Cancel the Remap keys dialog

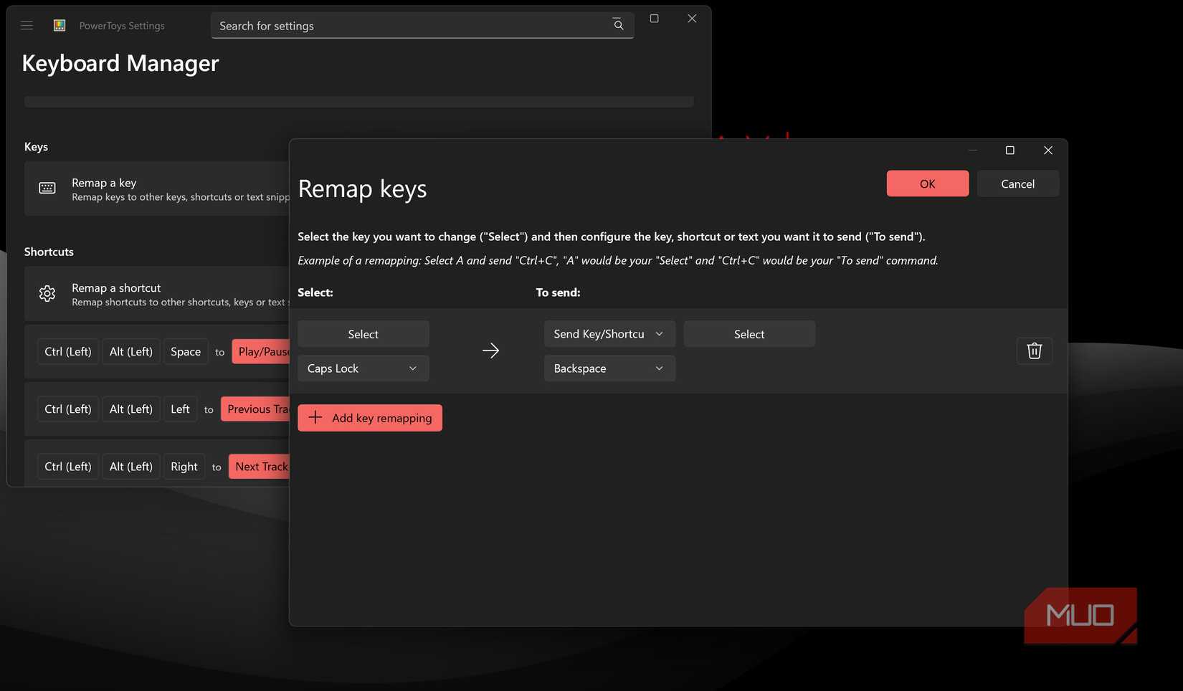(x=1017, y=184)
